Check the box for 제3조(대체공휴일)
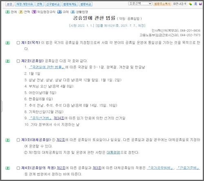The image size is (204, 181). [x=18, y=140]
